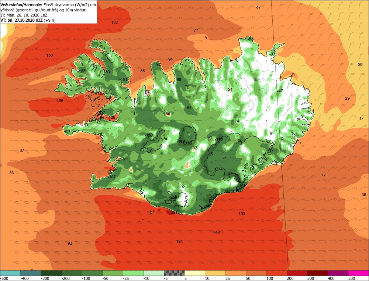Pick the darkest green swatch between -300 and -200
This screenshot has width=369, height=281.
[51, 273]
